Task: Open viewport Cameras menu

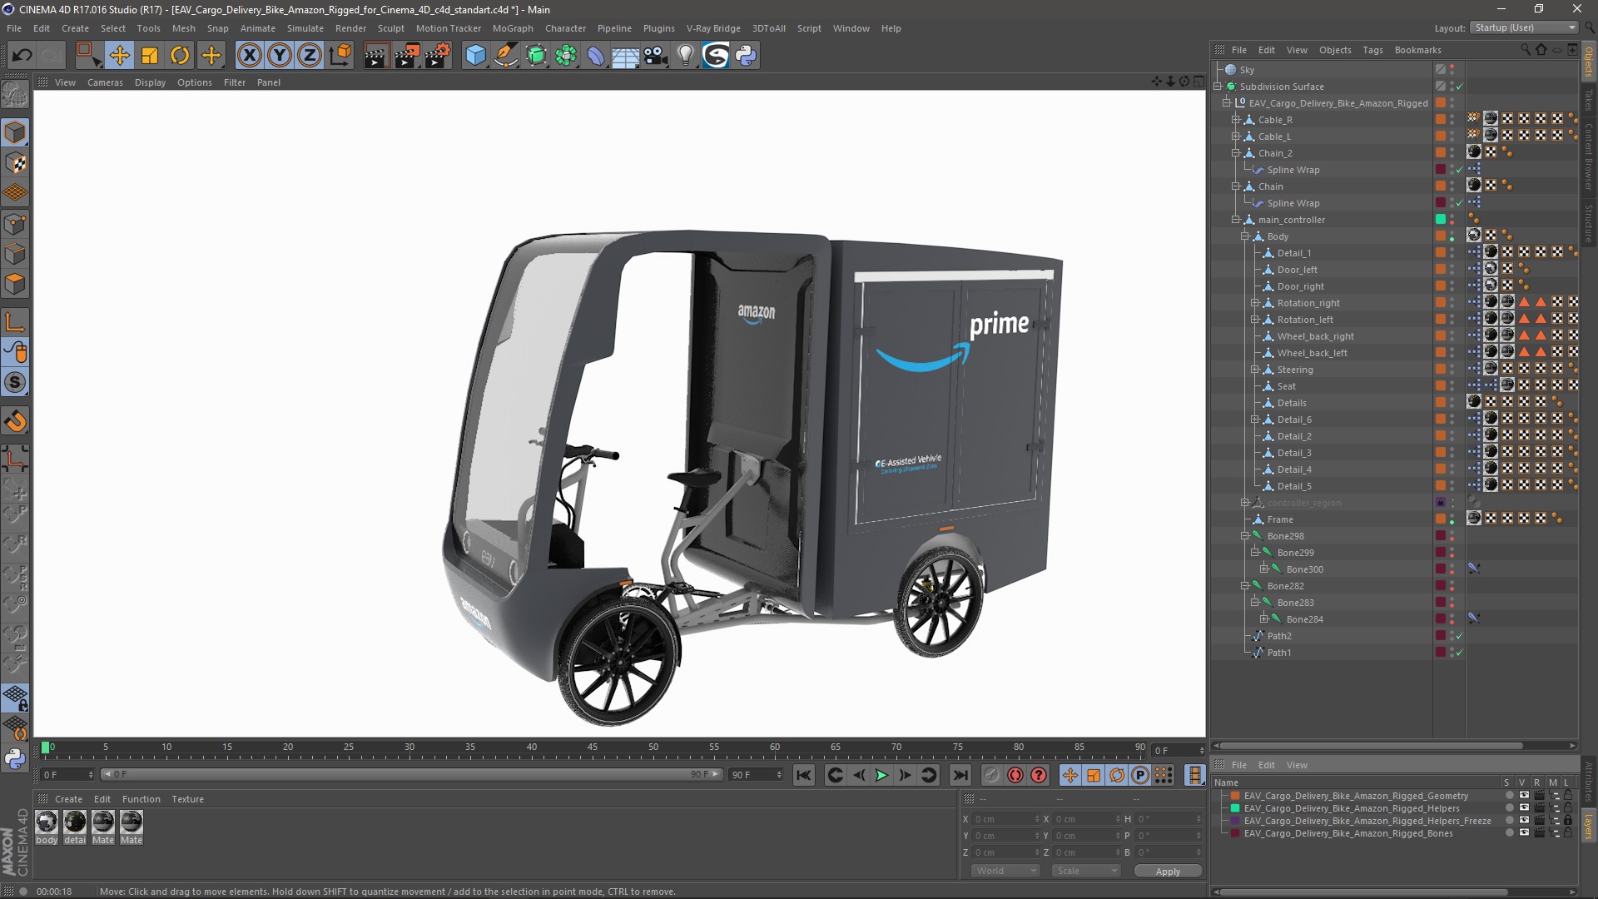Action: click(x=105, y=82)
